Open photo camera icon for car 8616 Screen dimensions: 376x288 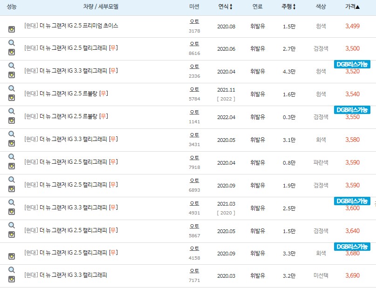pos(12,52)
